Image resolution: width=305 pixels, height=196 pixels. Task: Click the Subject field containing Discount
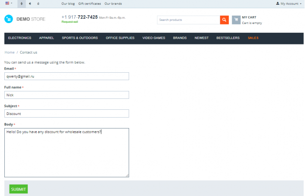point(67,114)
